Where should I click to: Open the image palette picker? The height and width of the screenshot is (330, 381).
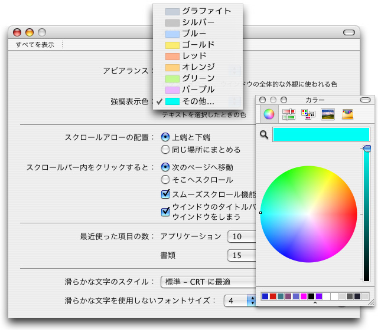click(328, 114)
